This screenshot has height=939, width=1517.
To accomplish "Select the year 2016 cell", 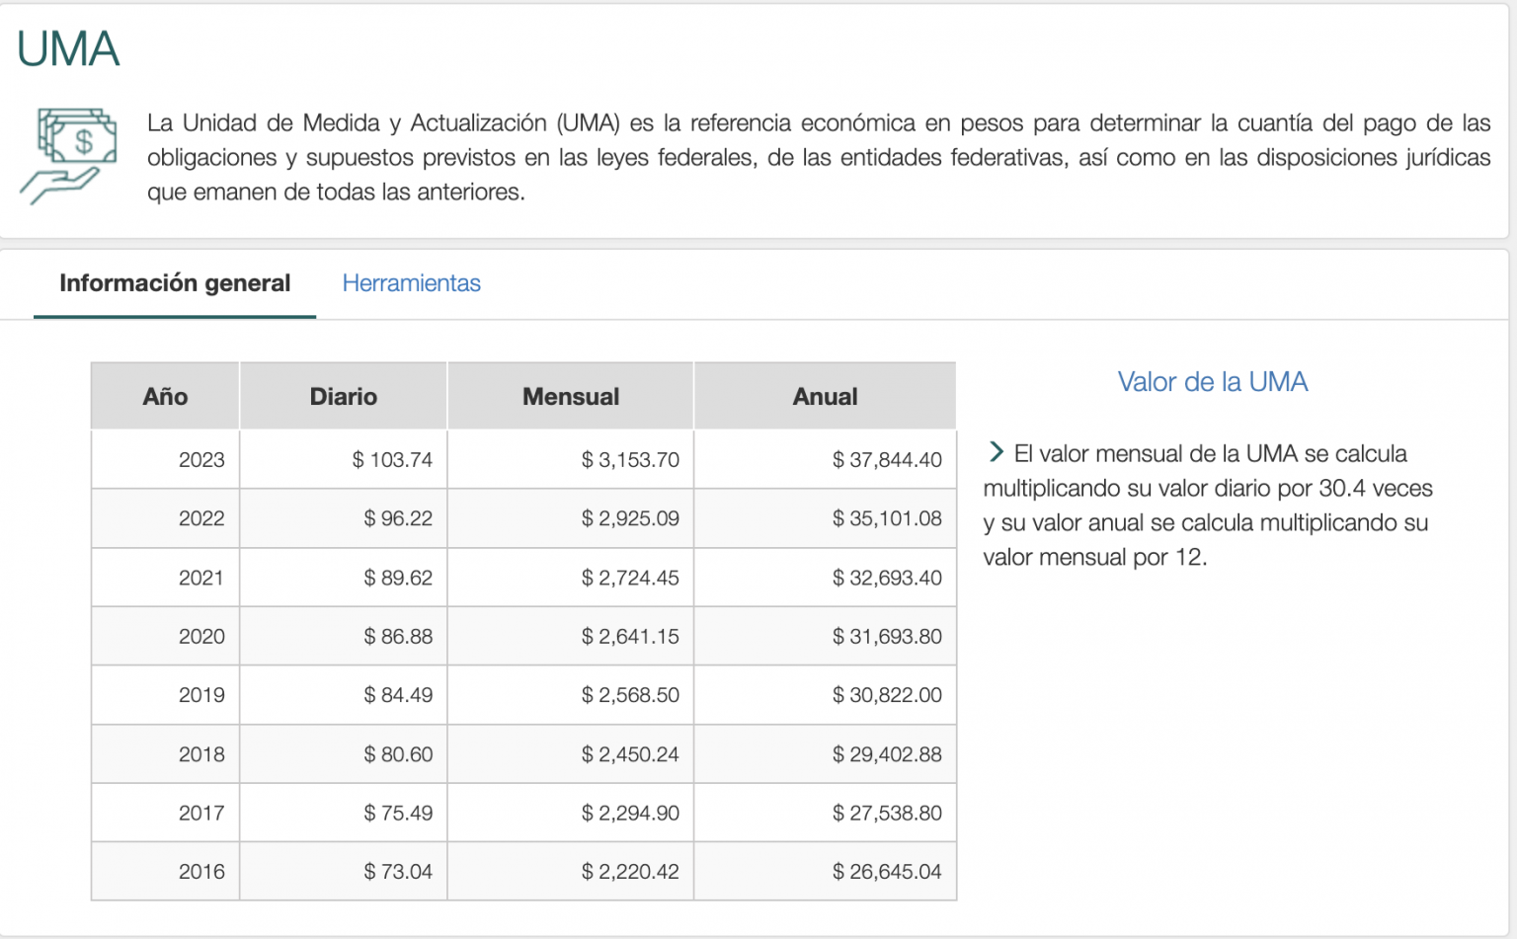I will click(x=202, y=871).
